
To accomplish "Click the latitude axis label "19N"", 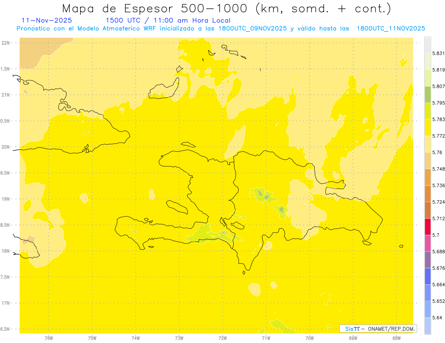I will (6, 199).
